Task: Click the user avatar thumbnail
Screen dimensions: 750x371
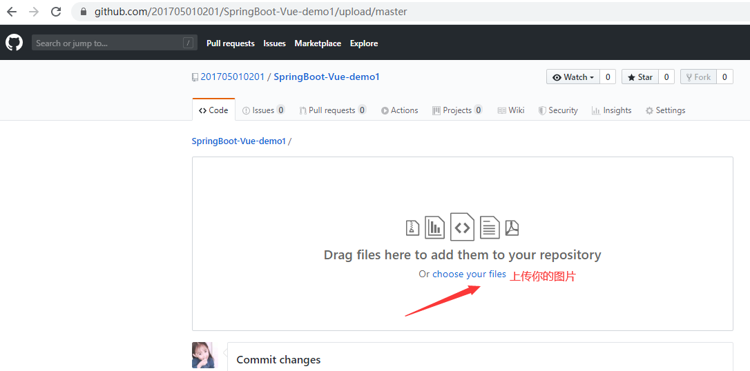Action: pyautogui.click(x=204, y=354)
